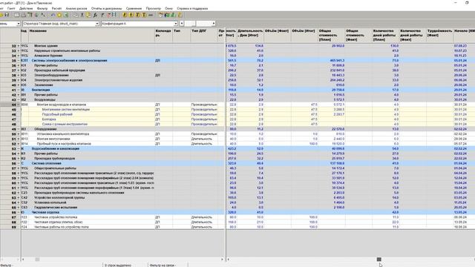The width and height of the screenshot is (475, 267).
Task: Open the Структура Главная dropdown
Action: (x=97, y=24)
